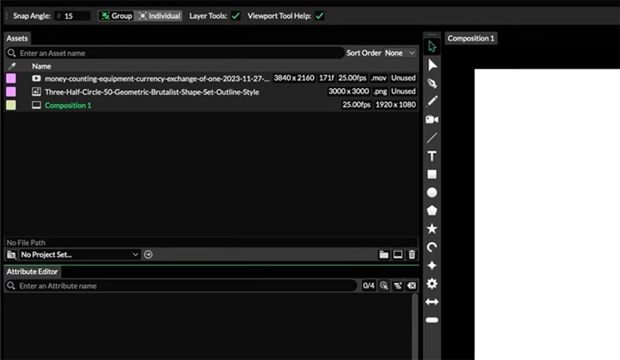Click pink tag swatch of Three-Half-Circle asset
620x360 pixels.
pos(11,92)
